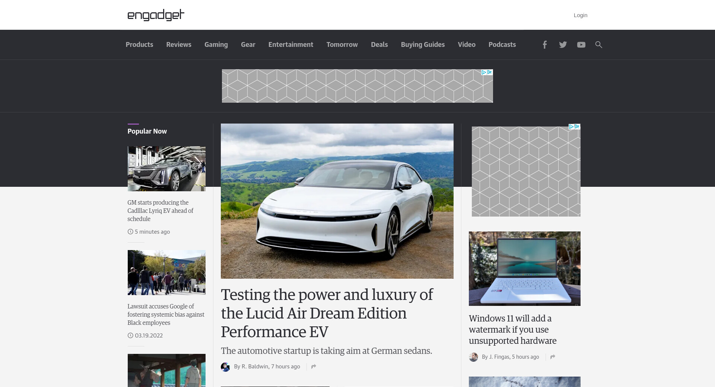Screen dimensions: 715x387
Task: Go to the Reviews section
Action: 179,45
